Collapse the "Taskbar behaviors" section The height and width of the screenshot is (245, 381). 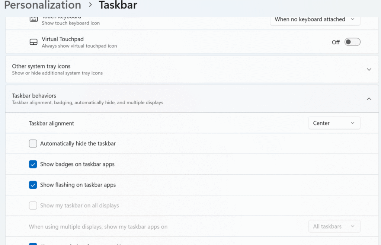[369, 99]
